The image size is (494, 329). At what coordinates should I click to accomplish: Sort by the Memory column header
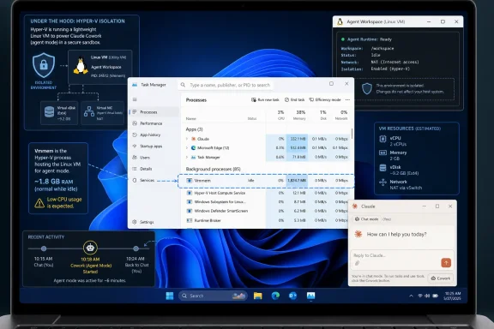[x=299, y=115]
